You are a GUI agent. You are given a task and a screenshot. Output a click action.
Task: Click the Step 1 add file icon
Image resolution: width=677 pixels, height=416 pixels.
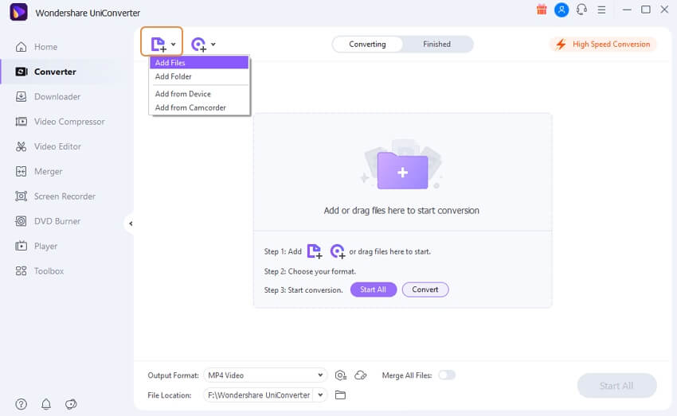(x=315, y=251)
